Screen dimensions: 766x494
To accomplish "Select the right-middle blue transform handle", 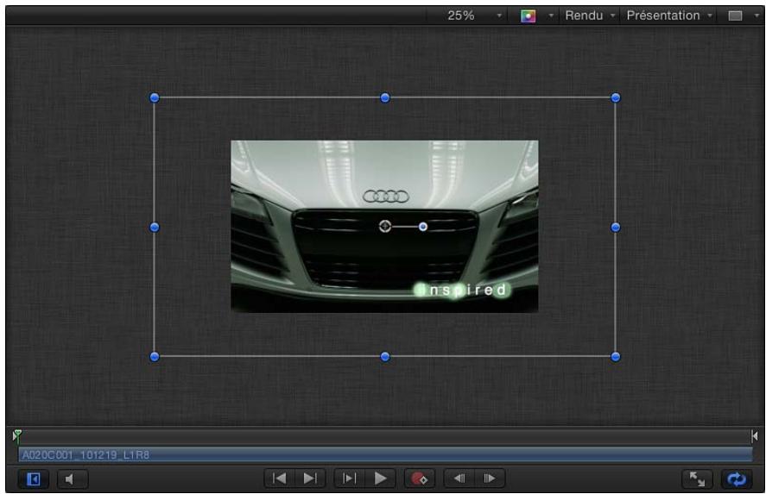I will click(x=616, y=228).
